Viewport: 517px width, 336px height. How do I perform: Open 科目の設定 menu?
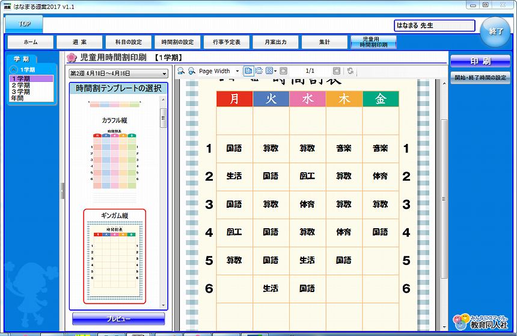129,42
